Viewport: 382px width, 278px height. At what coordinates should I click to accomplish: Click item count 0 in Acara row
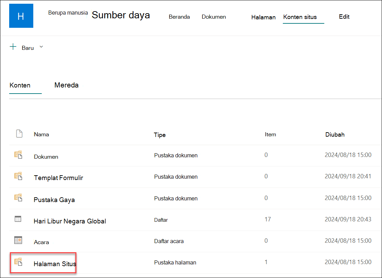[x=266, y=241]
